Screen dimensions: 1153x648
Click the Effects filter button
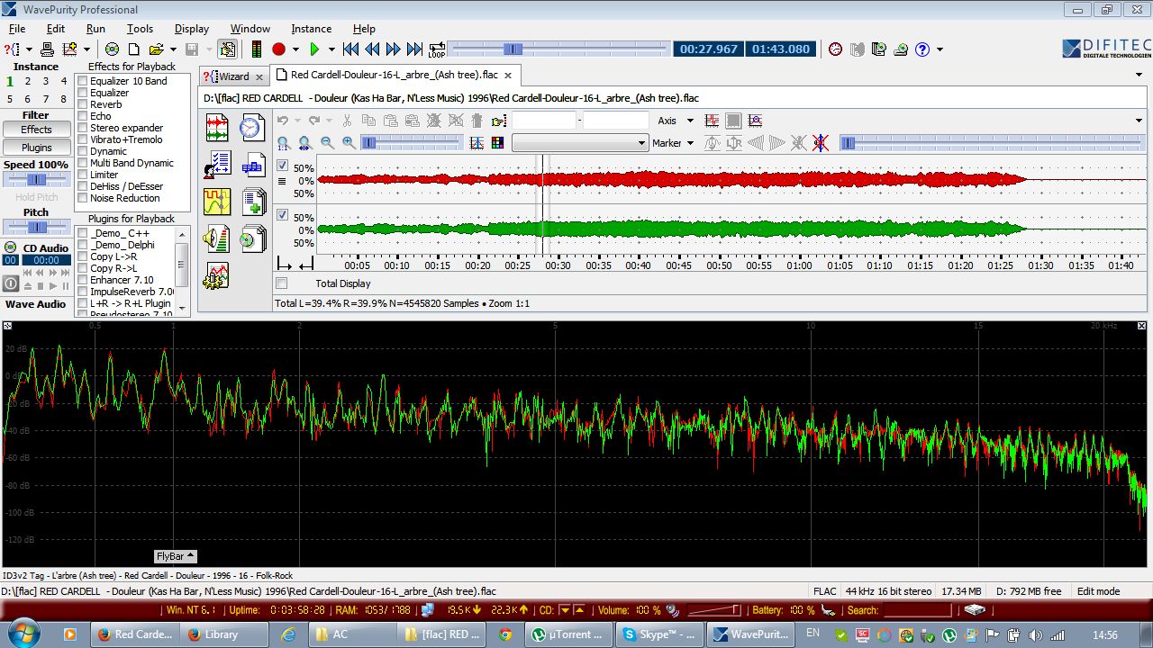pos(37,130)
